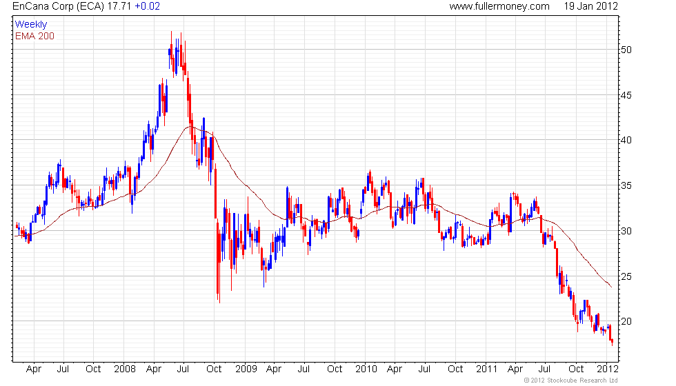Click the 2011 year label on time axis
The width and height of the screenshot is (676, 386).
487,369
